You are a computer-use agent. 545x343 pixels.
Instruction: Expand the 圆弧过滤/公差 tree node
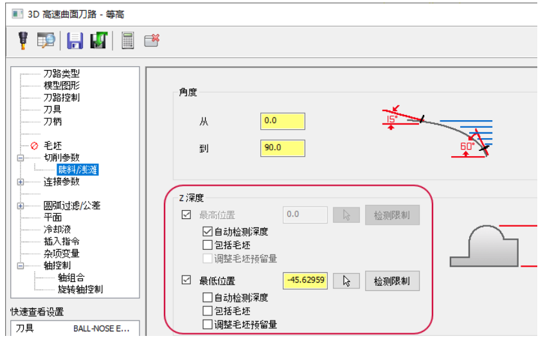point(21,206)
